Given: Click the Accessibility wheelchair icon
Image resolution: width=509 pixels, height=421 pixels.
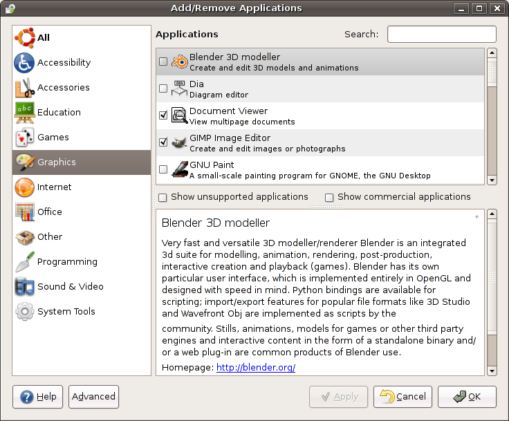Looking at the screenshot, I should point(24,63).
